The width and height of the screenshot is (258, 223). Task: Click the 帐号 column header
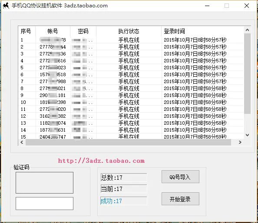53,31
